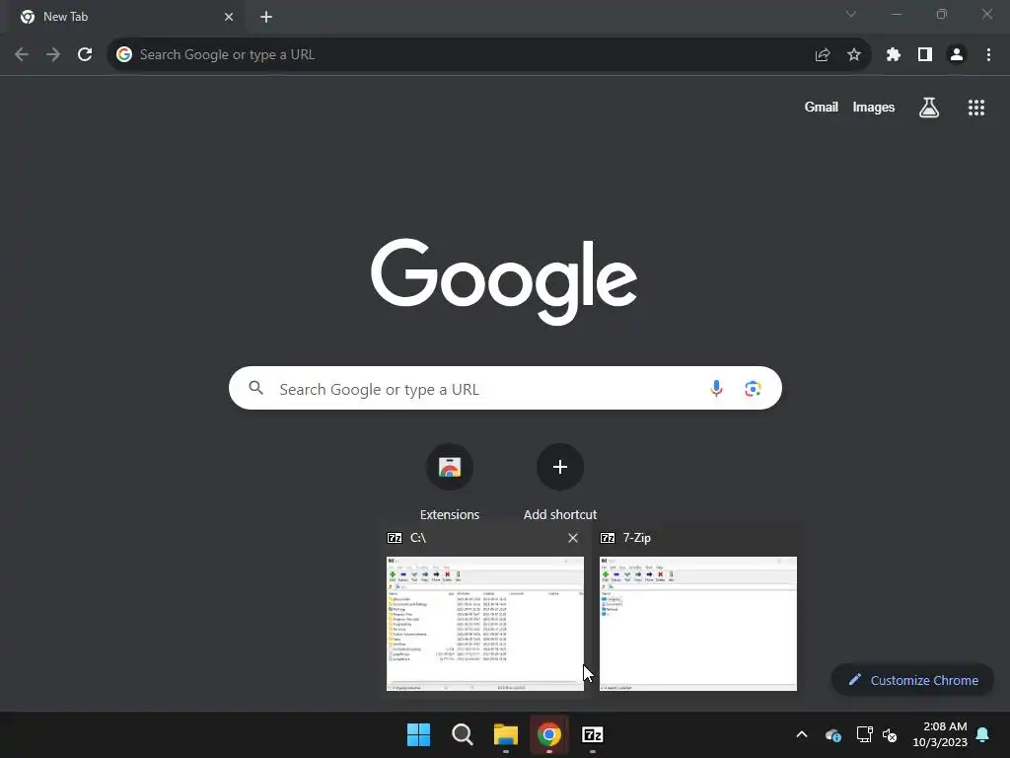Viewport: 1010px width, 758px height.
Task: Open the Google apps grid
Action: [976, 107]
